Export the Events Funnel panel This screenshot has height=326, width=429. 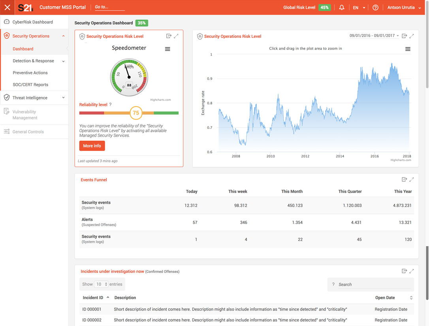(x=404, y=179)
